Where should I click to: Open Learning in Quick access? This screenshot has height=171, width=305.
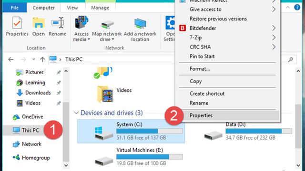pyautogui.click(x=35, y=83)
